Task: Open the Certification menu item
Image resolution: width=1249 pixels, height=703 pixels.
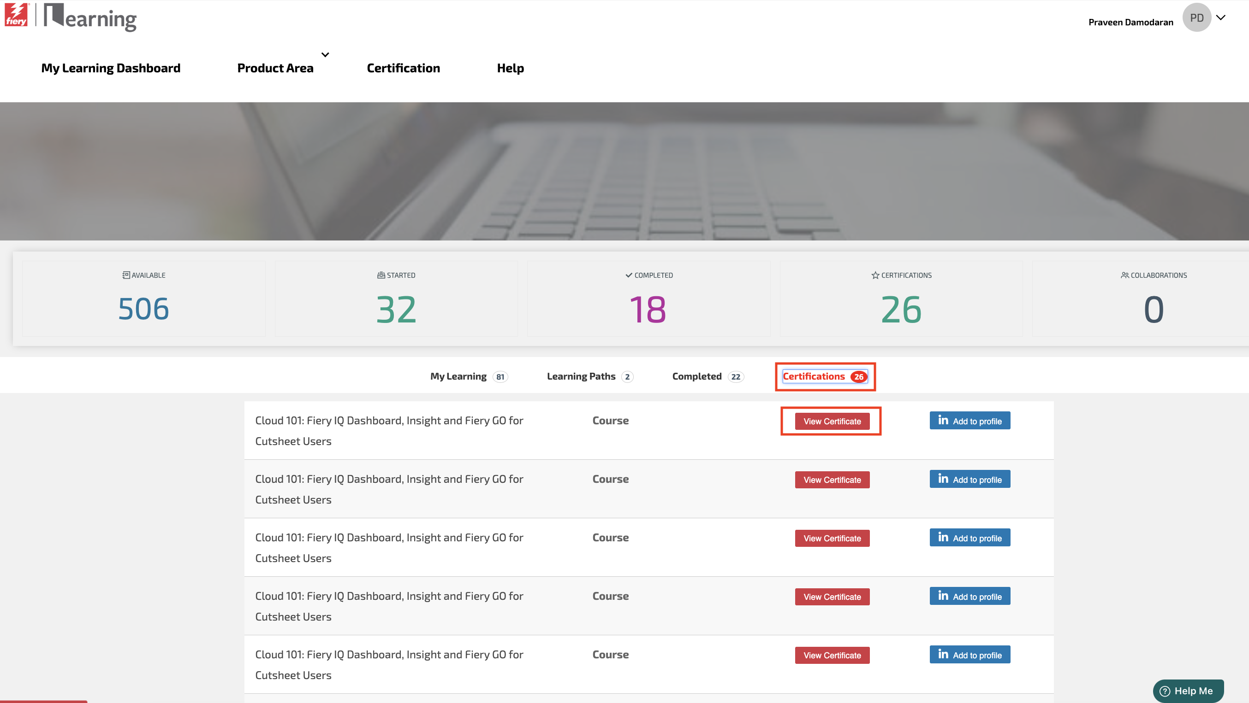Action: click(x=403, y=68)
